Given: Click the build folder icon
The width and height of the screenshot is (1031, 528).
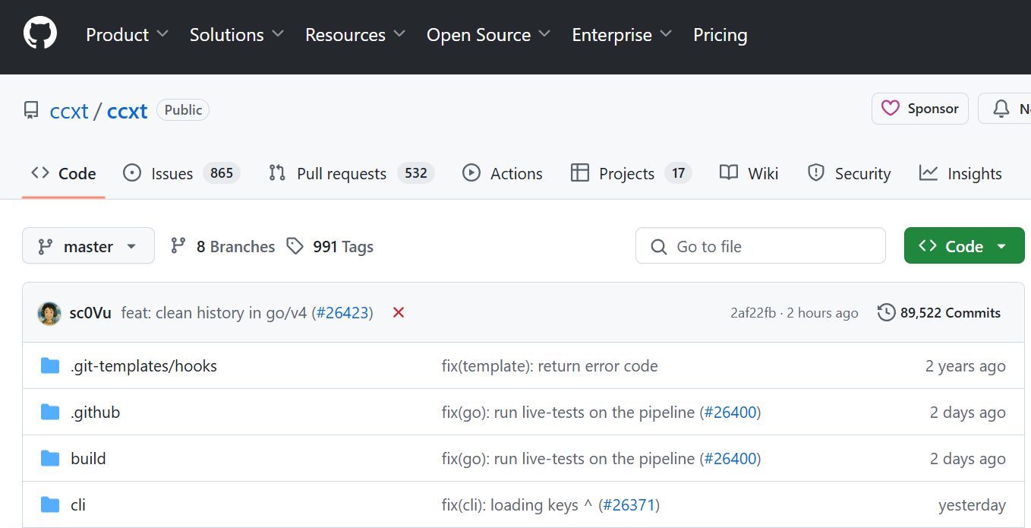Looking at the screenshot, I should point(50,459).
